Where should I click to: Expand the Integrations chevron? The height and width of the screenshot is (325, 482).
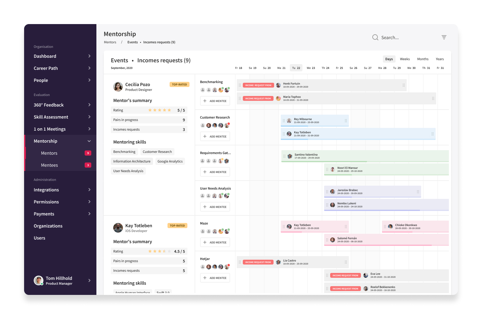pyautogui.click(x=89, y=190)
